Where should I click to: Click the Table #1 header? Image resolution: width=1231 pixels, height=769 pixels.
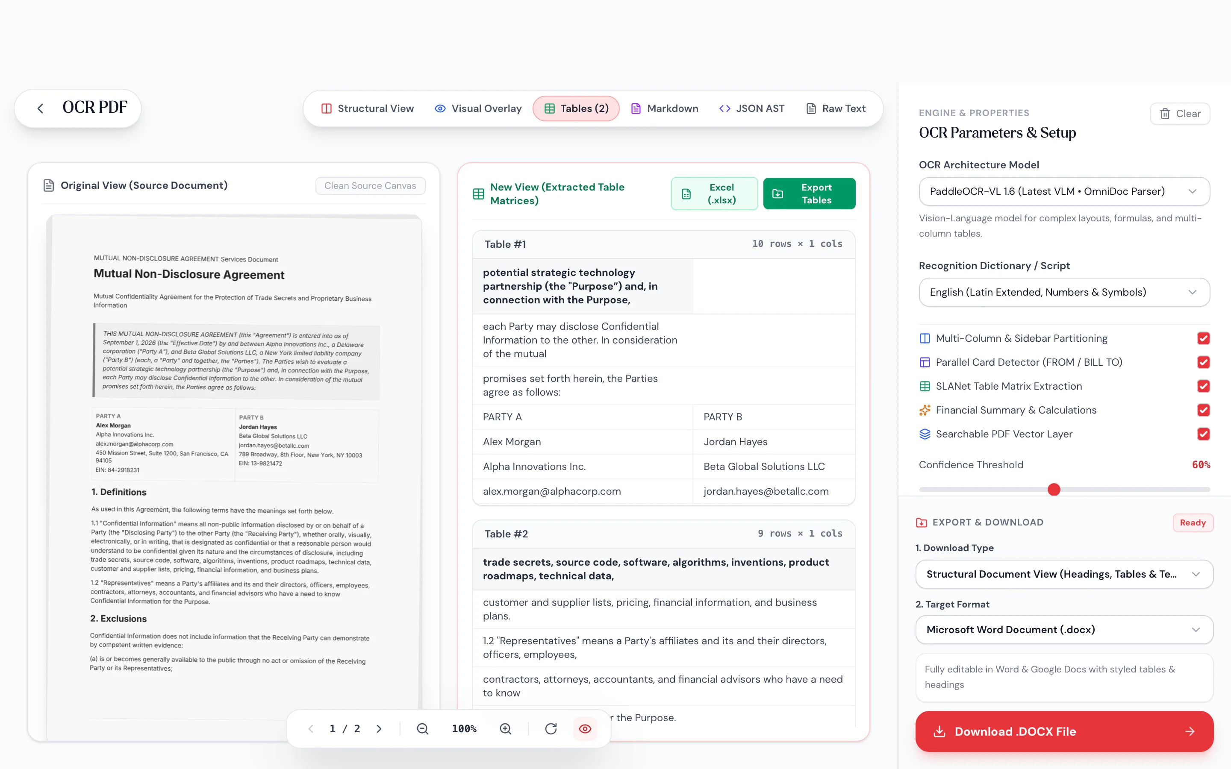[x=663, y=244]
